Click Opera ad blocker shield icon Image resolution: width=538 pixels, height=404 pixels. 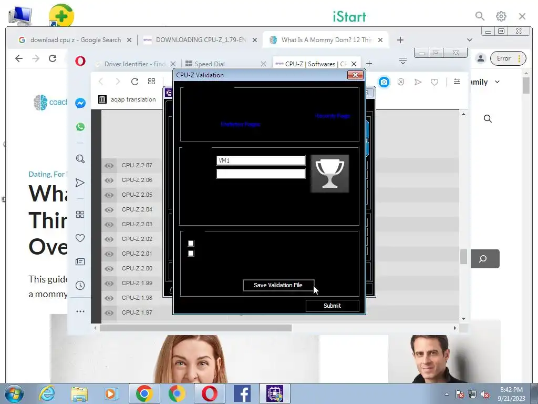tap(401, 82)
